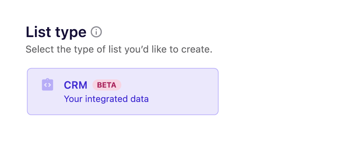Click the word "List" in the heading
Viewport: 360px width, 144px height.
[x=37, y=32]
